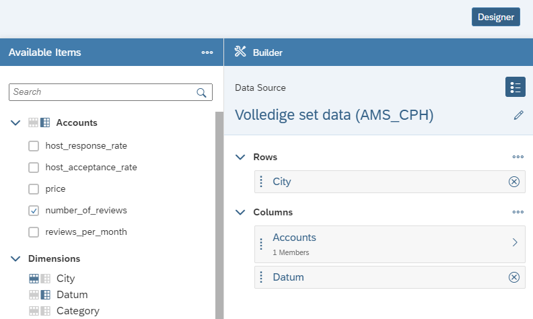Check the price measure checkbox
Image resolution: width=533 pixels, height=319 pixels.
point(34,189)
